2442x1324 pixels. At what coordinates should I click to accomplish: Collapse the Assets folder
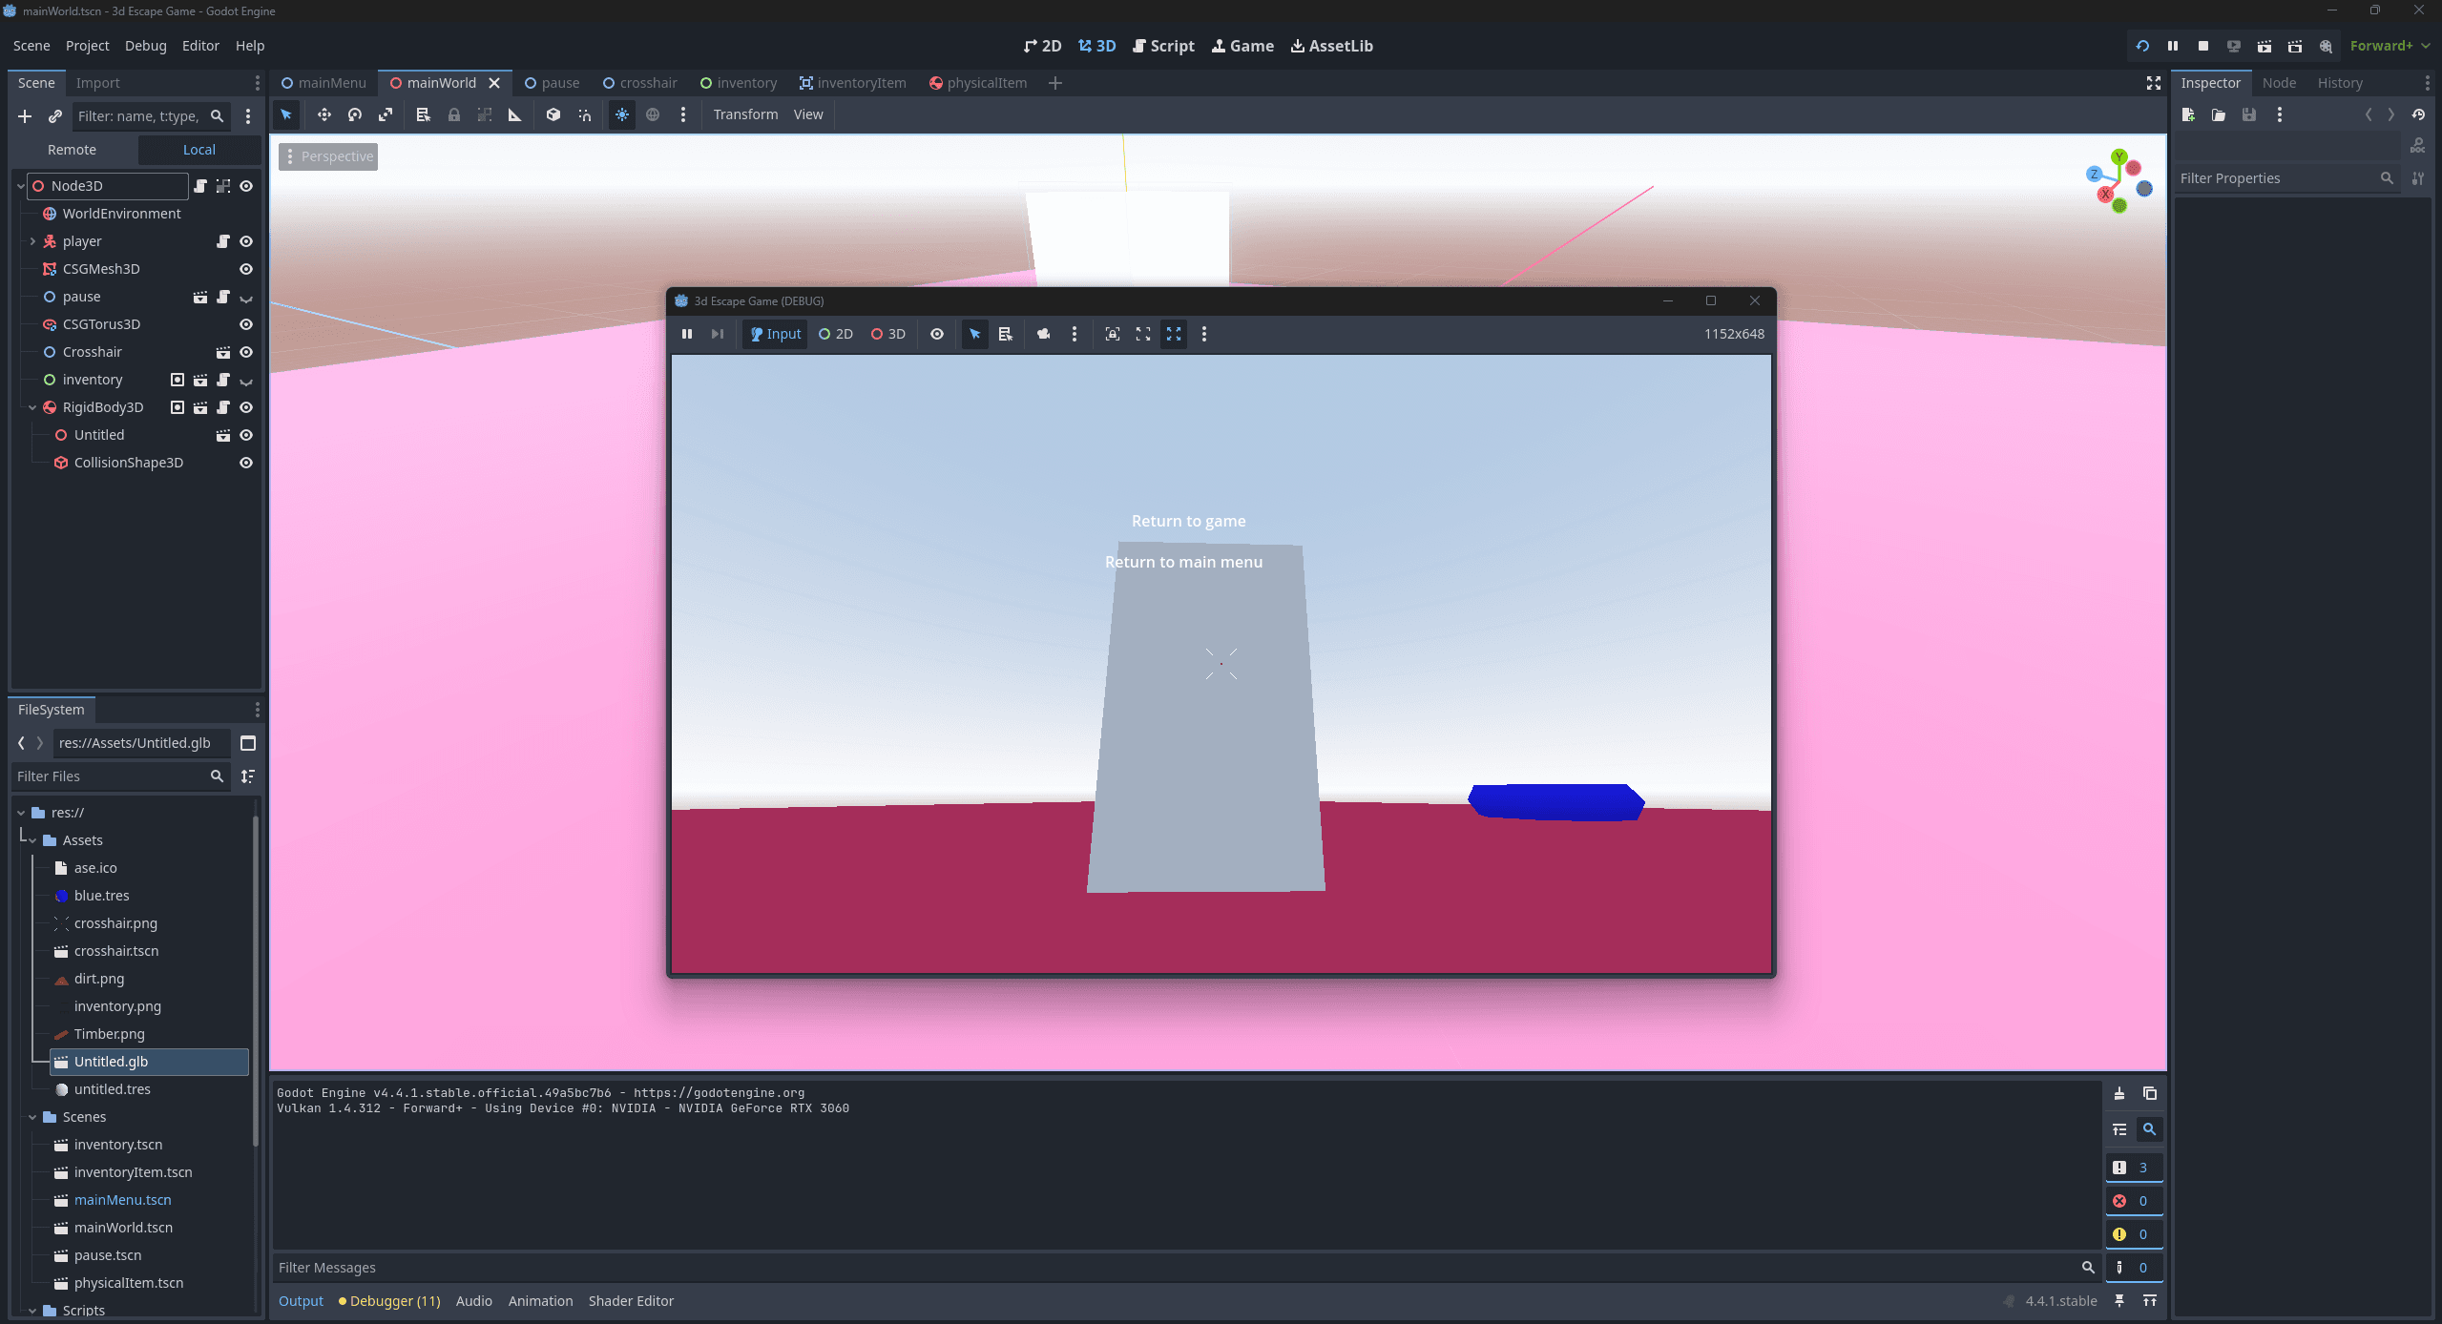point(32,840)
